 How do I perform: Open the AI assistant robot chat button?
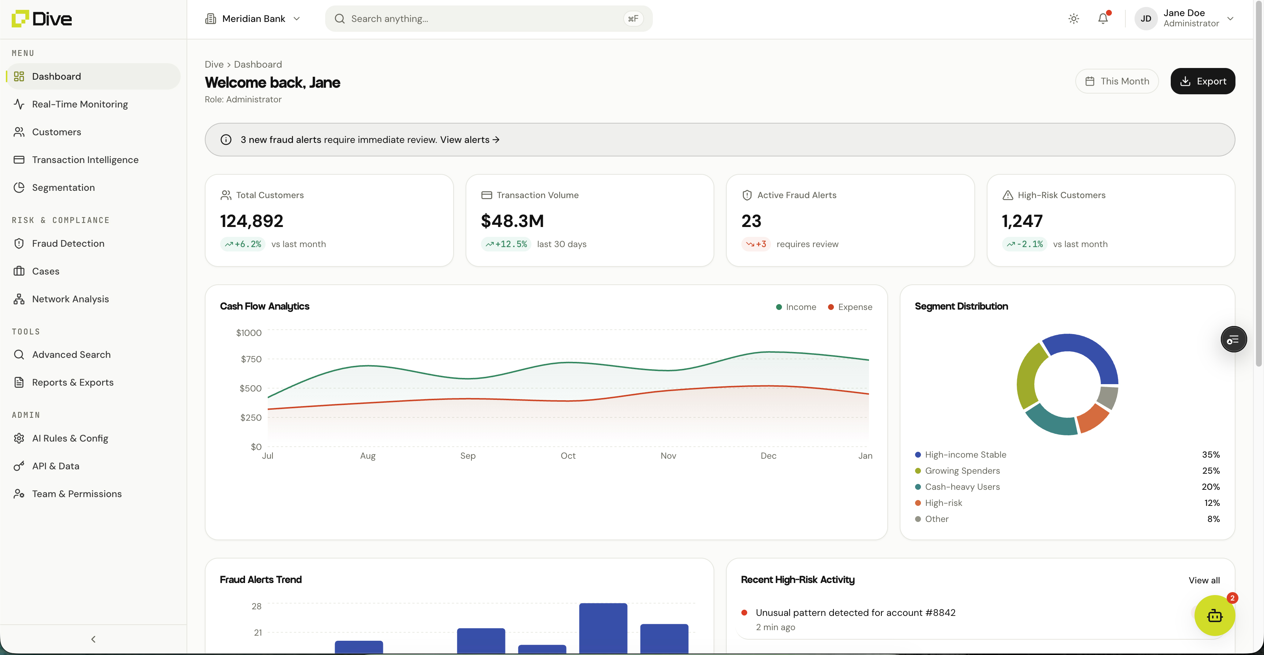pyautogui.click(x=1214, y=615)
